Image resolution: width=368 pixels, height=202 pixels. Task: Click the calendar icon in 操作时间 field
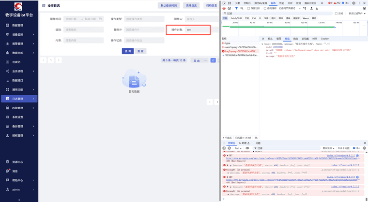click(x=100, y=19)
